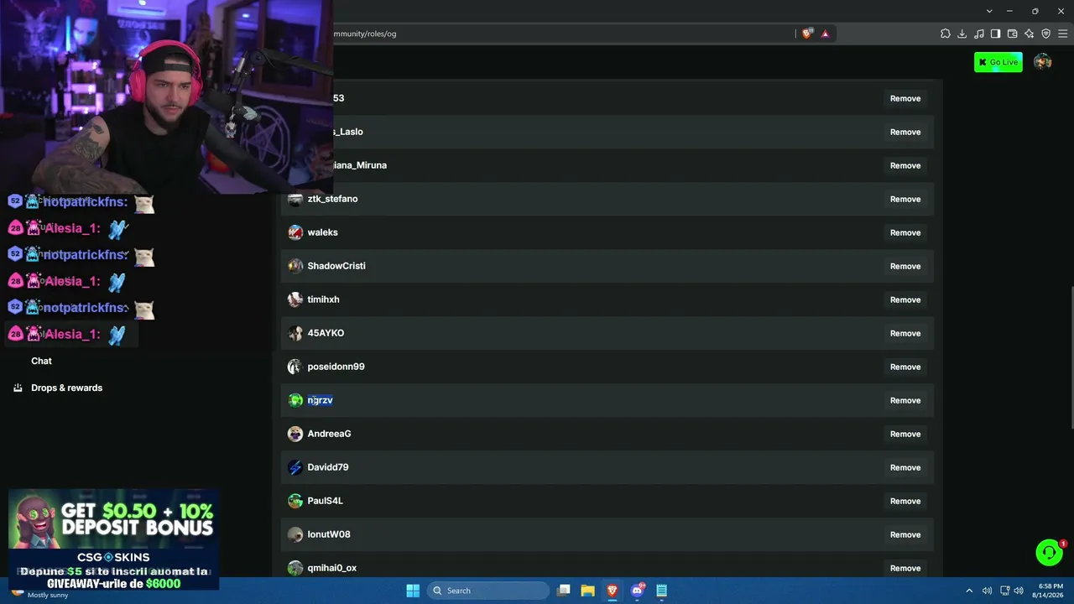Remove ShadowCristi from the role
Viewport: 1074px width, 604px height.
click(x=905, y=266)
